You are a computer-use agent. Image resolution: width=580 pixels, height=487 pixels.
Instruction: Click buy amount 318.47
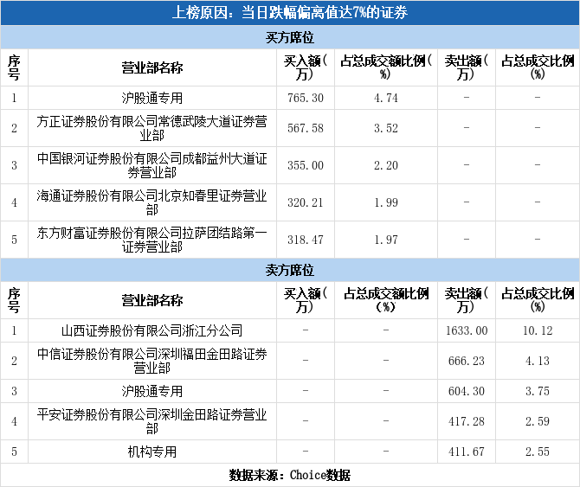[x=306, y=240]
